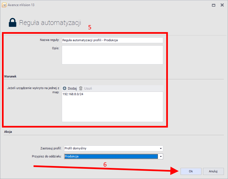228x179 pixels.
Task: Click the nVision logo in the title bar
Action: coord(4,5)
